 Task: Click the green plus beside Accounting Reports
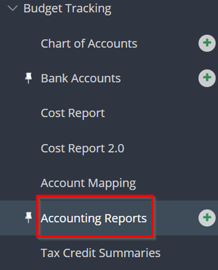point(207,218)
